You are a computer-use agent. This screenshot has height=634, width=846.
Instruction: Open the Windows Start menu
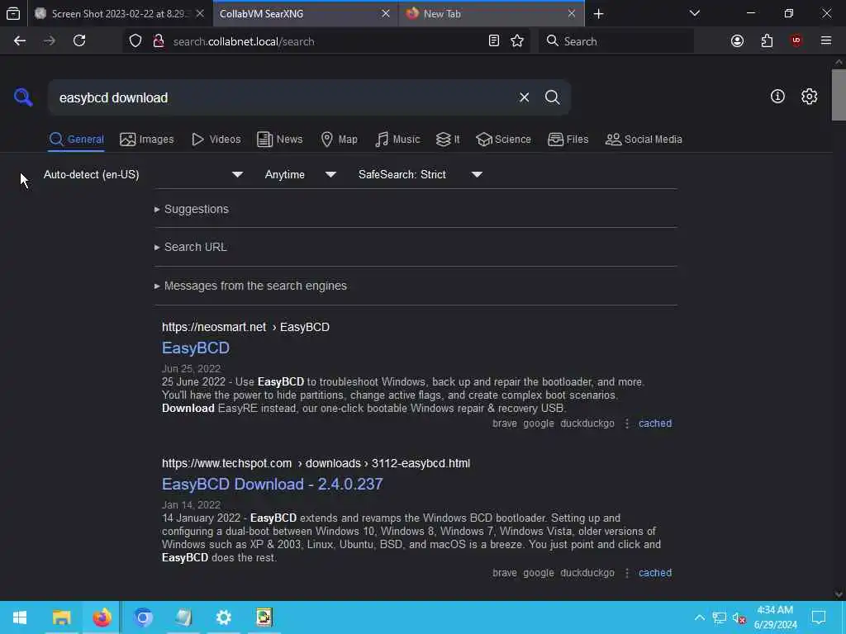(x=20, y=617)
